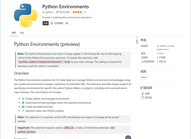
Task: Click the ms-python.vscode-python-envs identifier value
Action: 166,48
